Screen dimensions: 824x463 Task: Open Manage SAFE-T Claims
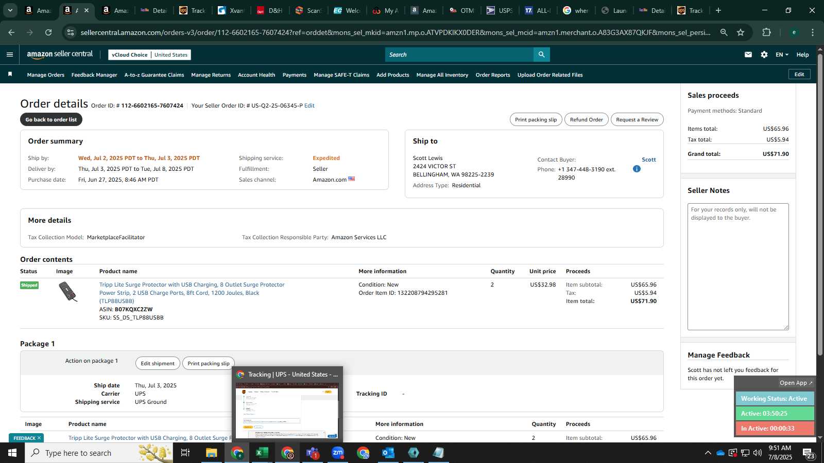(x=341, y=75)
